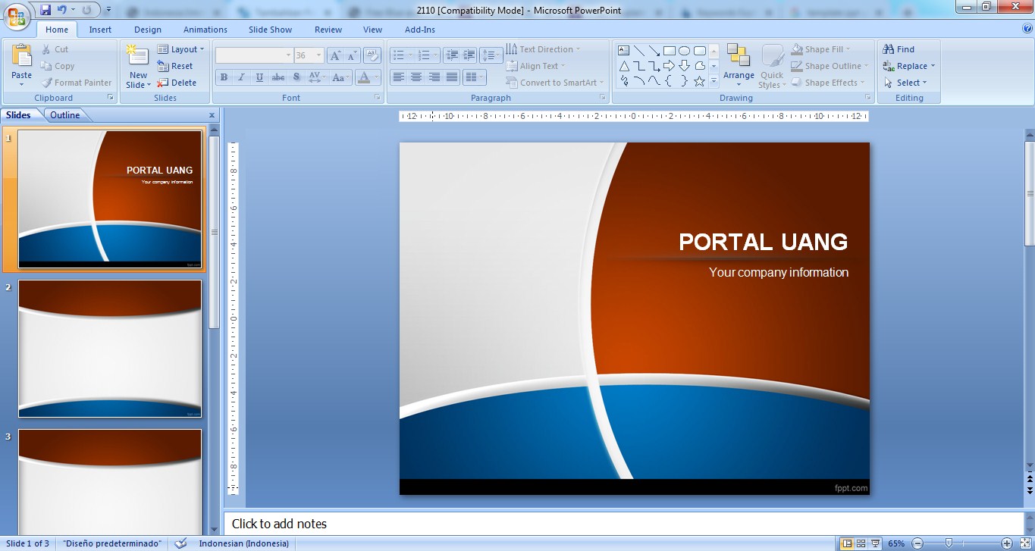Open the Arrange options

739,66
